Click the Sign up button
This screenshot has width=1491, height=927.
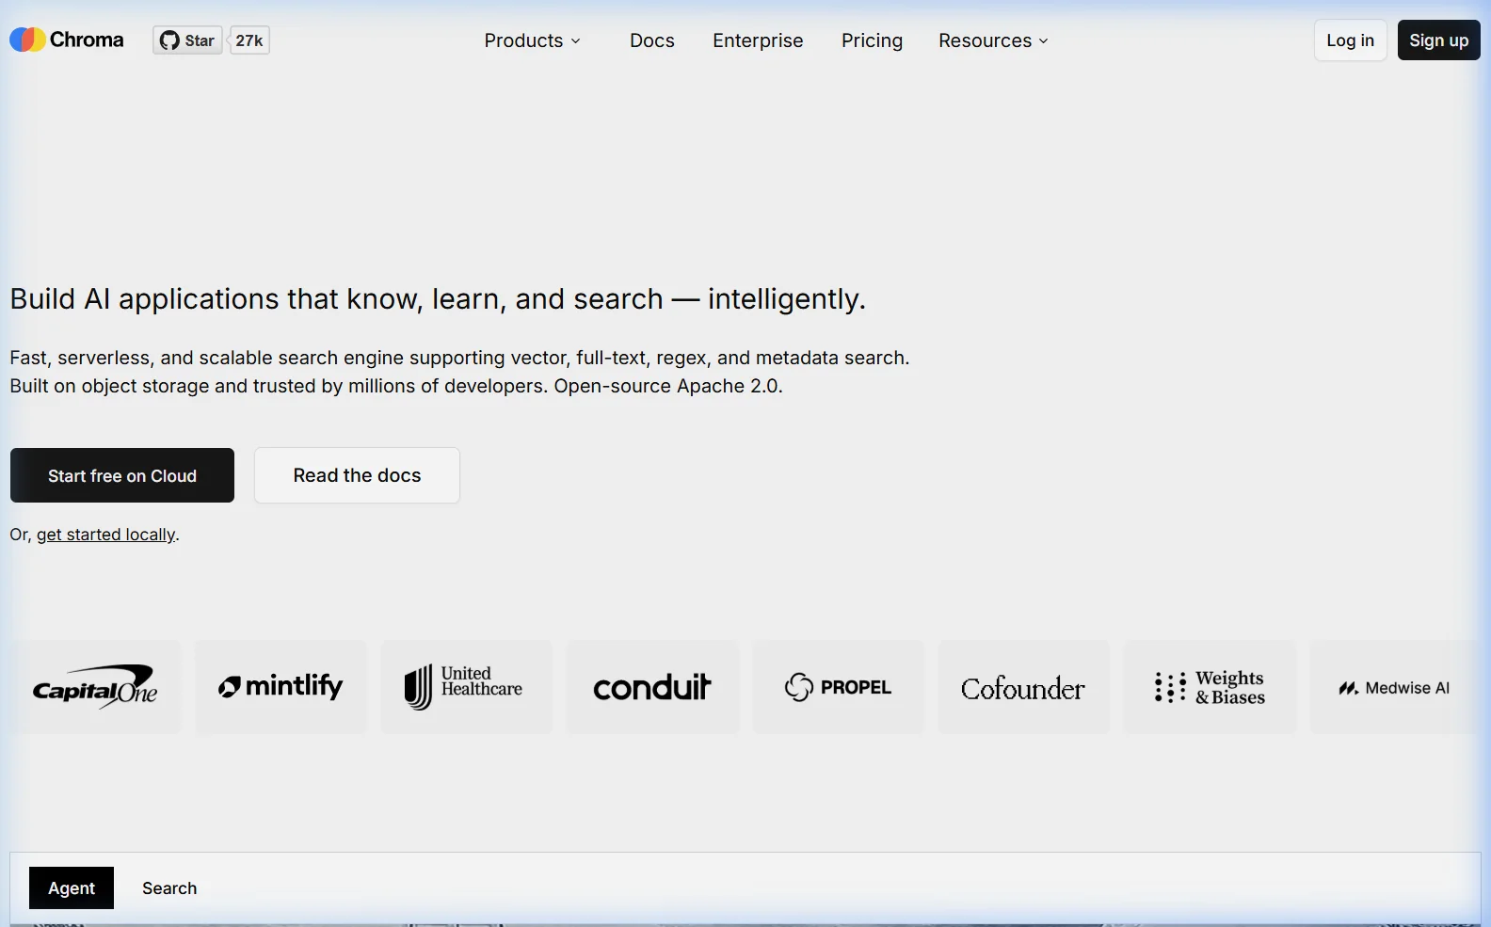(1438, 40)
